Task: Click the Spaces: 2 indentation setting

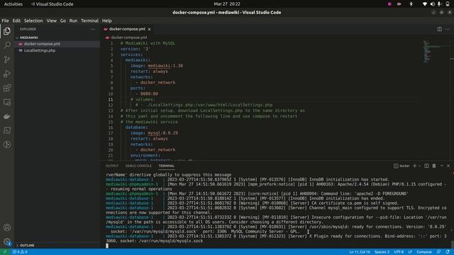Action: click(x=382, y=252)
